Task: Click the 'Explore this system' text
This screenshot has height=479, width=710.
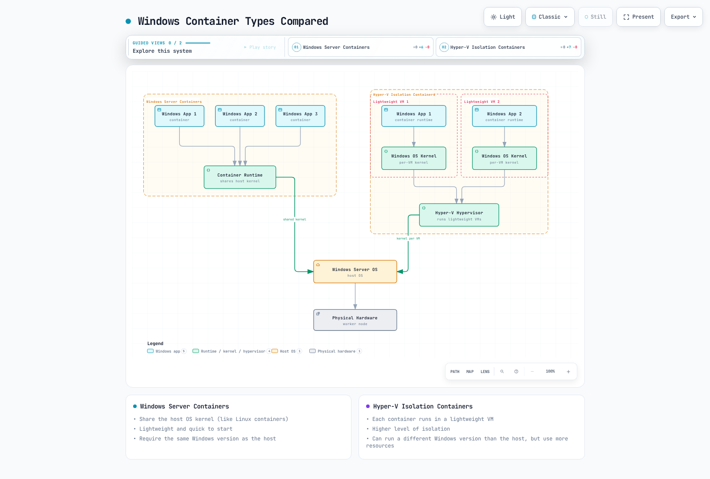Action: pyautogui.click(x=162, y=51)
